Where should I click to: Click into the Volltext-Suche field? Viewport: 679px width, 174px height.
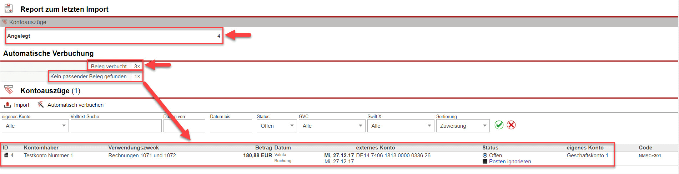click(x=116, y=126)
